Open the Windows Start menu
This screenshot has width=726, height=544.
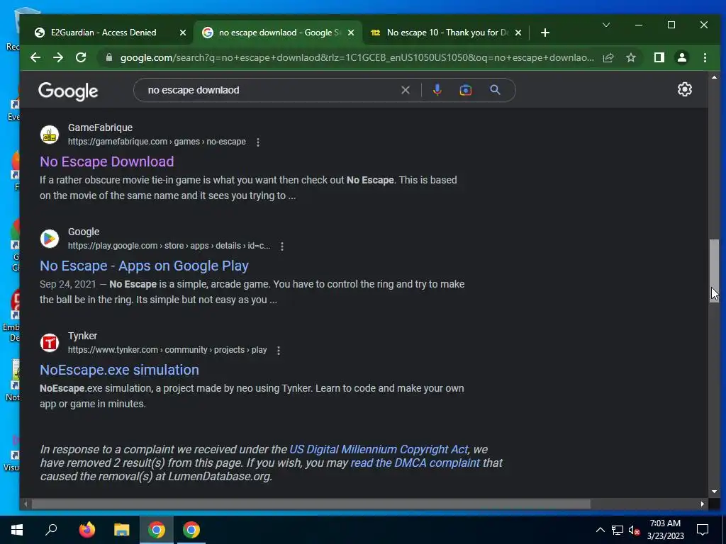(17, 530)
